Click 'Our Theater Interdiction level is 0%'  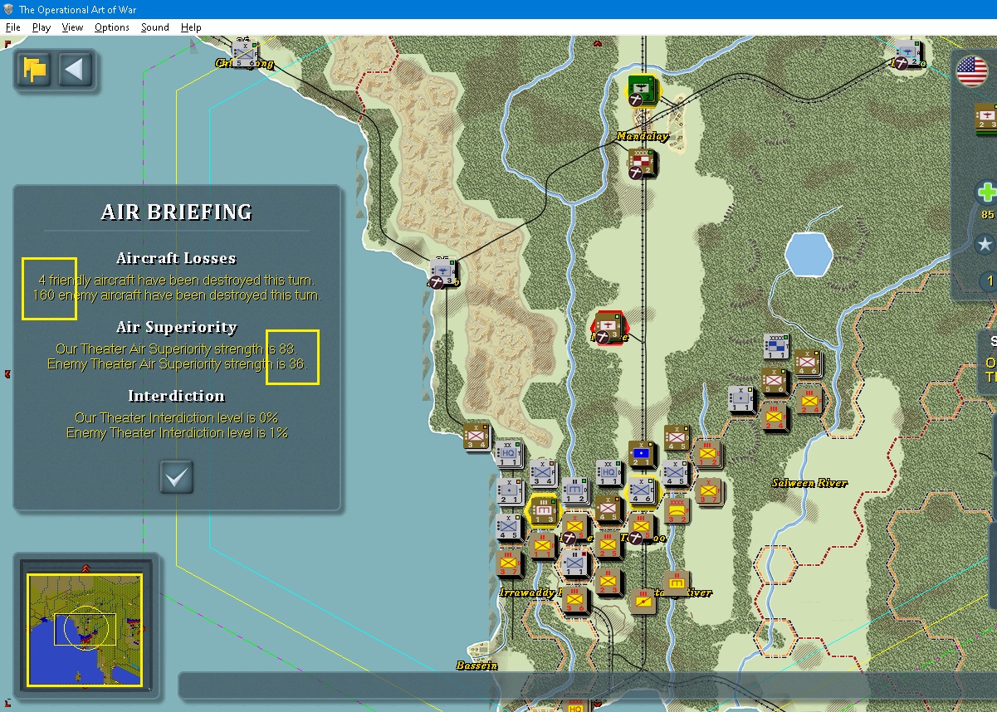click(x=177, y=417)
